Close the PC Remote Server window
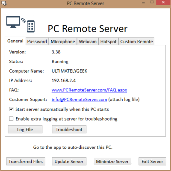171x171 pixels. [x=163, y=3]
